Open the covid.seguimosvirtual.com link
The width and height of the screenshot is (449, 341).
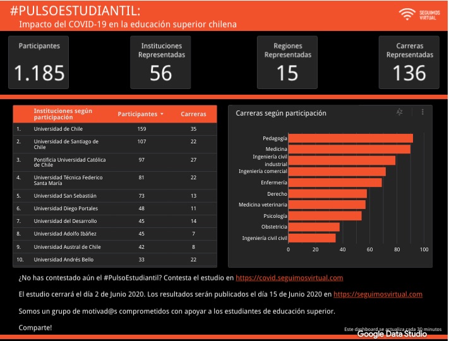coord(289,278)
